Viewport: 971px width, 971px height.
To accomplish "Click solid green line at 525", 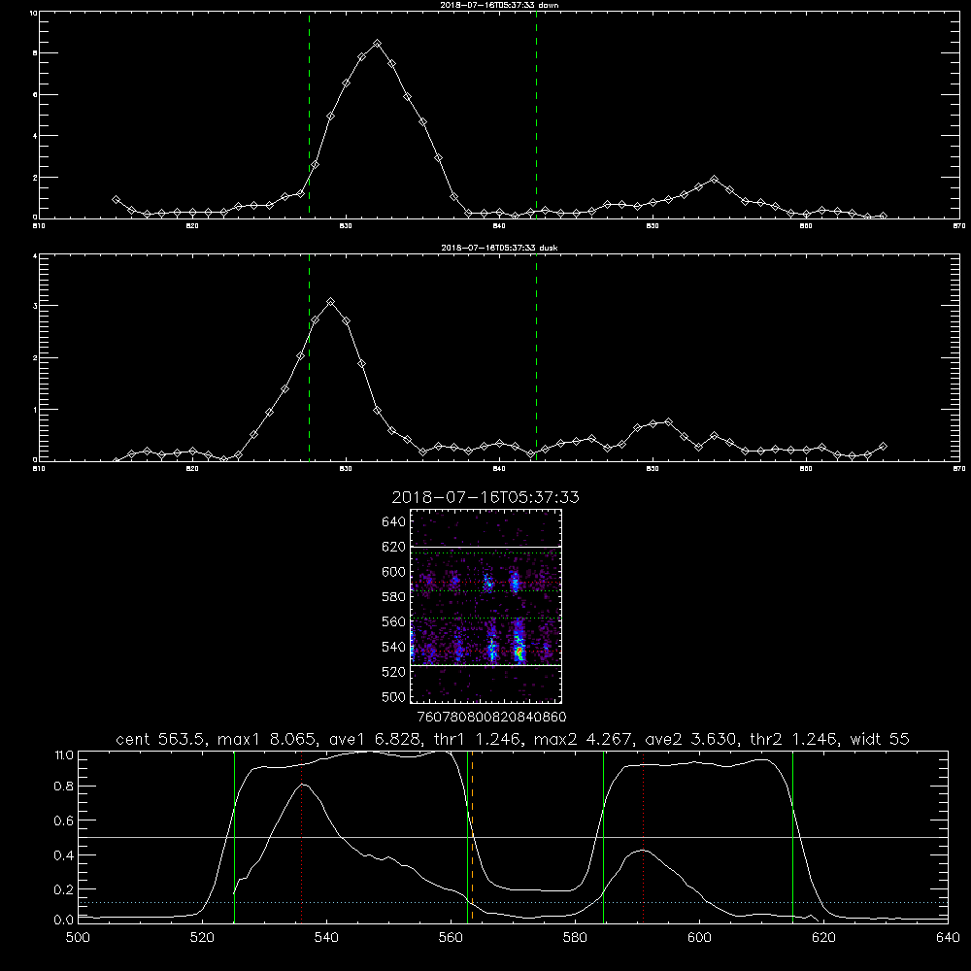I will 234,837.
